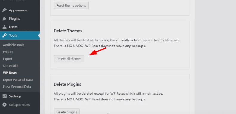This screenshot has height=114, width=236.
Task: Click the text mentioning Twenty Nineteen theme
Action: (x=117, y=40)
